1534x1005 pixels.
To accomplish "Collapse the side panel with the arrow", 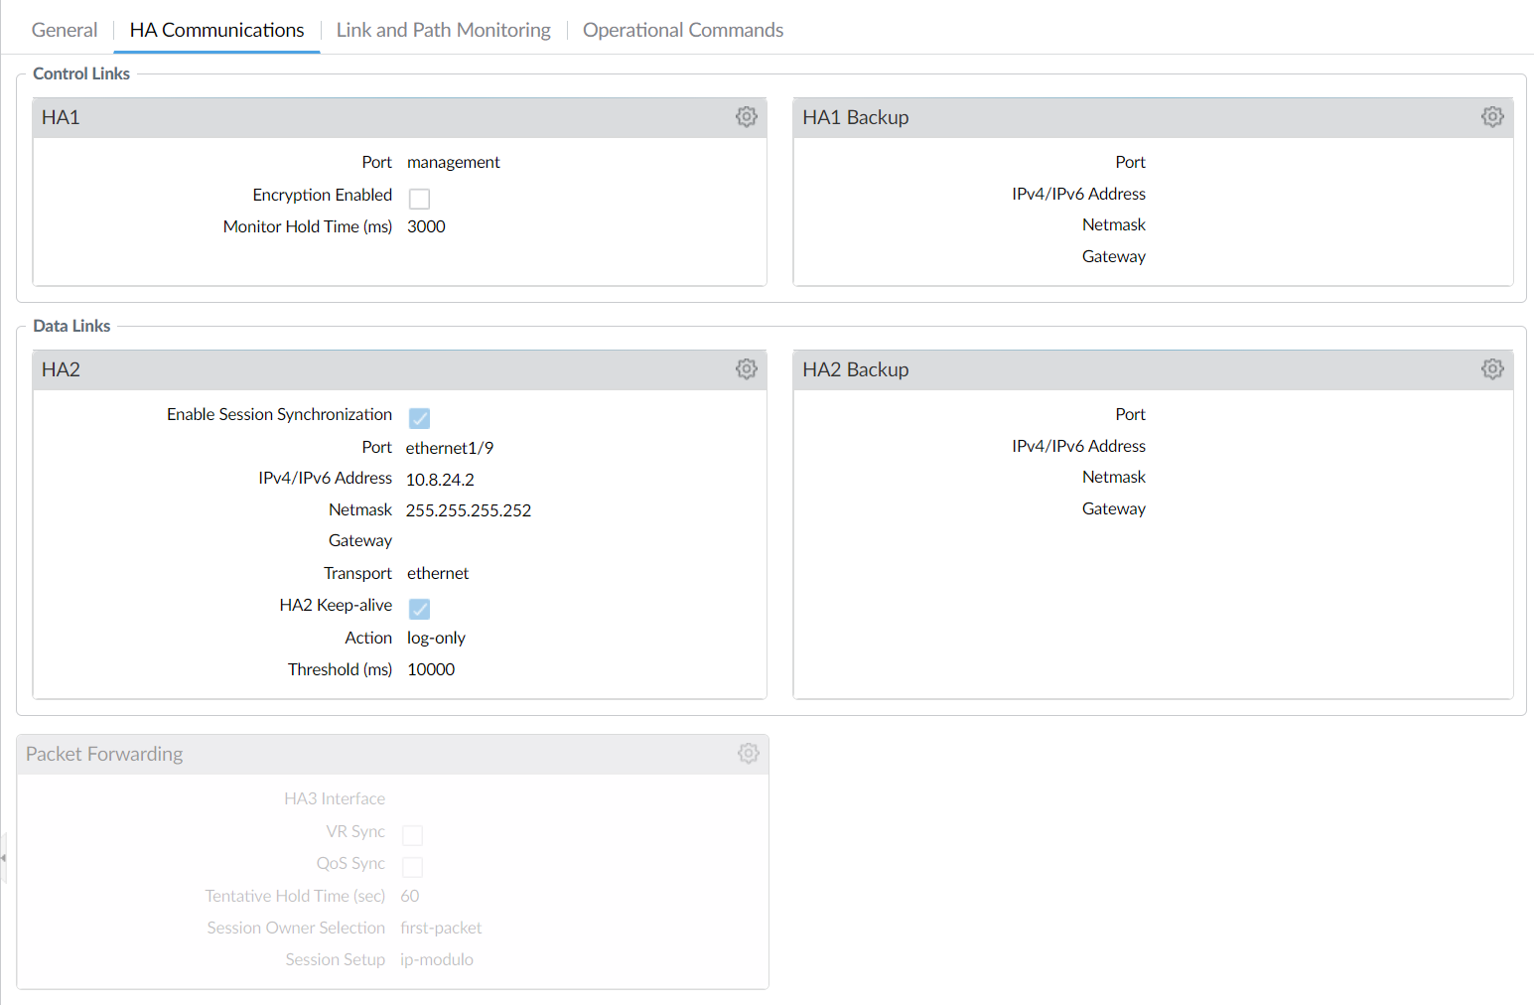I will pyautogui.click(x=4, y=858).
